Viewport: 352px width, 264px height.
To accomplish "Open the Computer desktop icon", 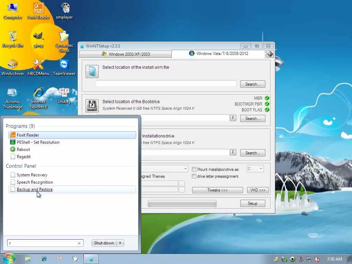I will click(x=13, y=11).
